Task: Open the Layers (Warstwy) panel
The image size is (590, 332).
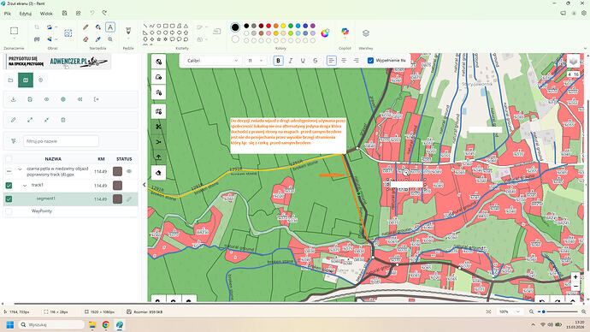Action: [366, 33]
